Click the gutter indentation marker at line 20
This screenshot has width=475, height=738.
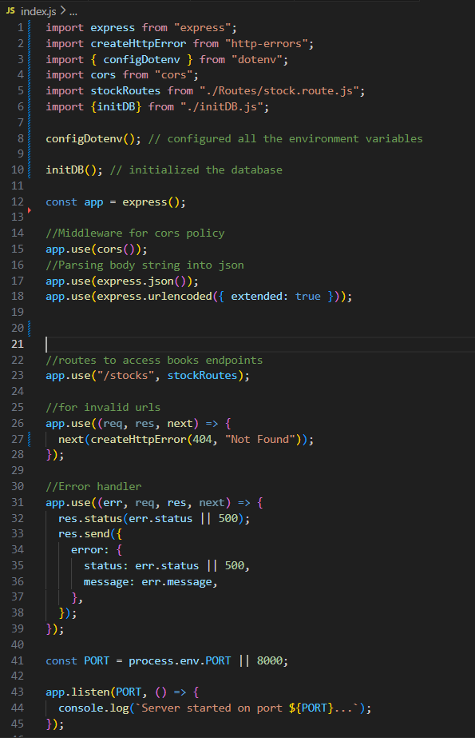point(27,327)
